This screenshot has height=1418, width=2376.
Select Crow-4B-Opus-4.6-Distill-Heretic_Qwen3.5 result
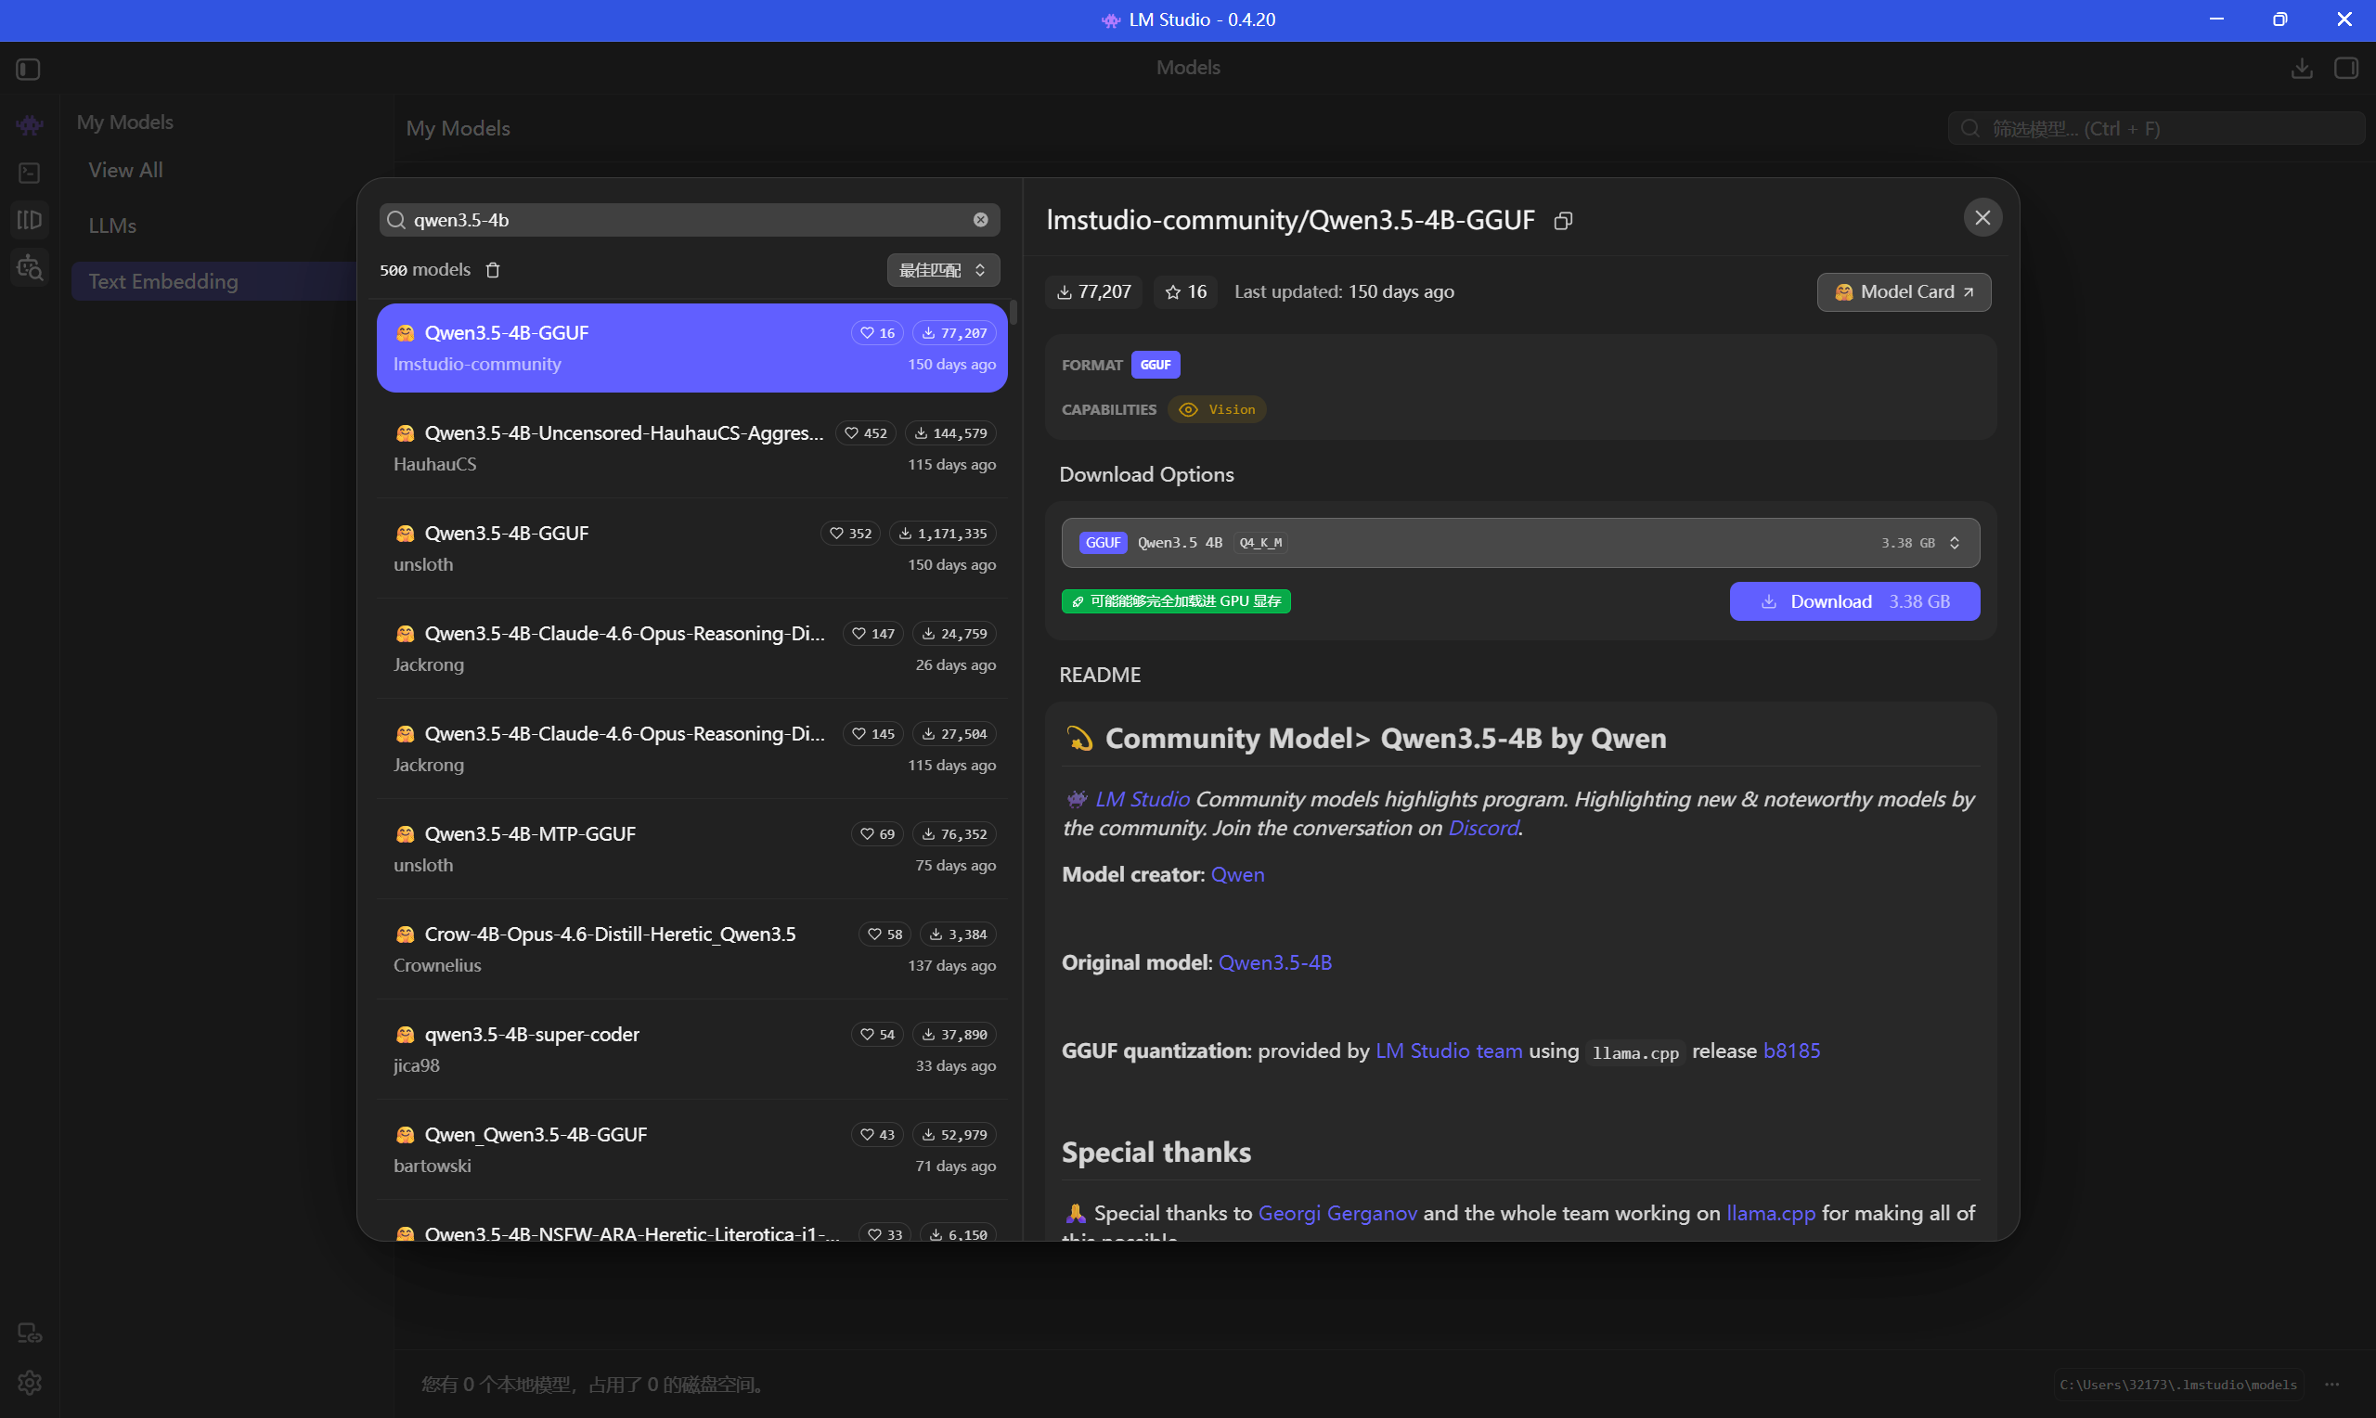[x=692, y=949]
